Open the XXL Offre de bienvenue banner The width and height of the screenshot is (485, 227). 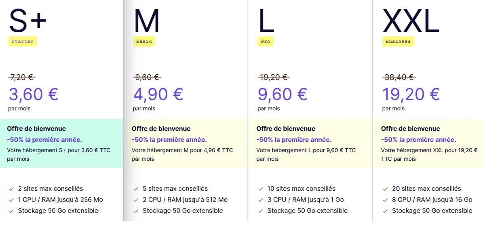[429, 143]
